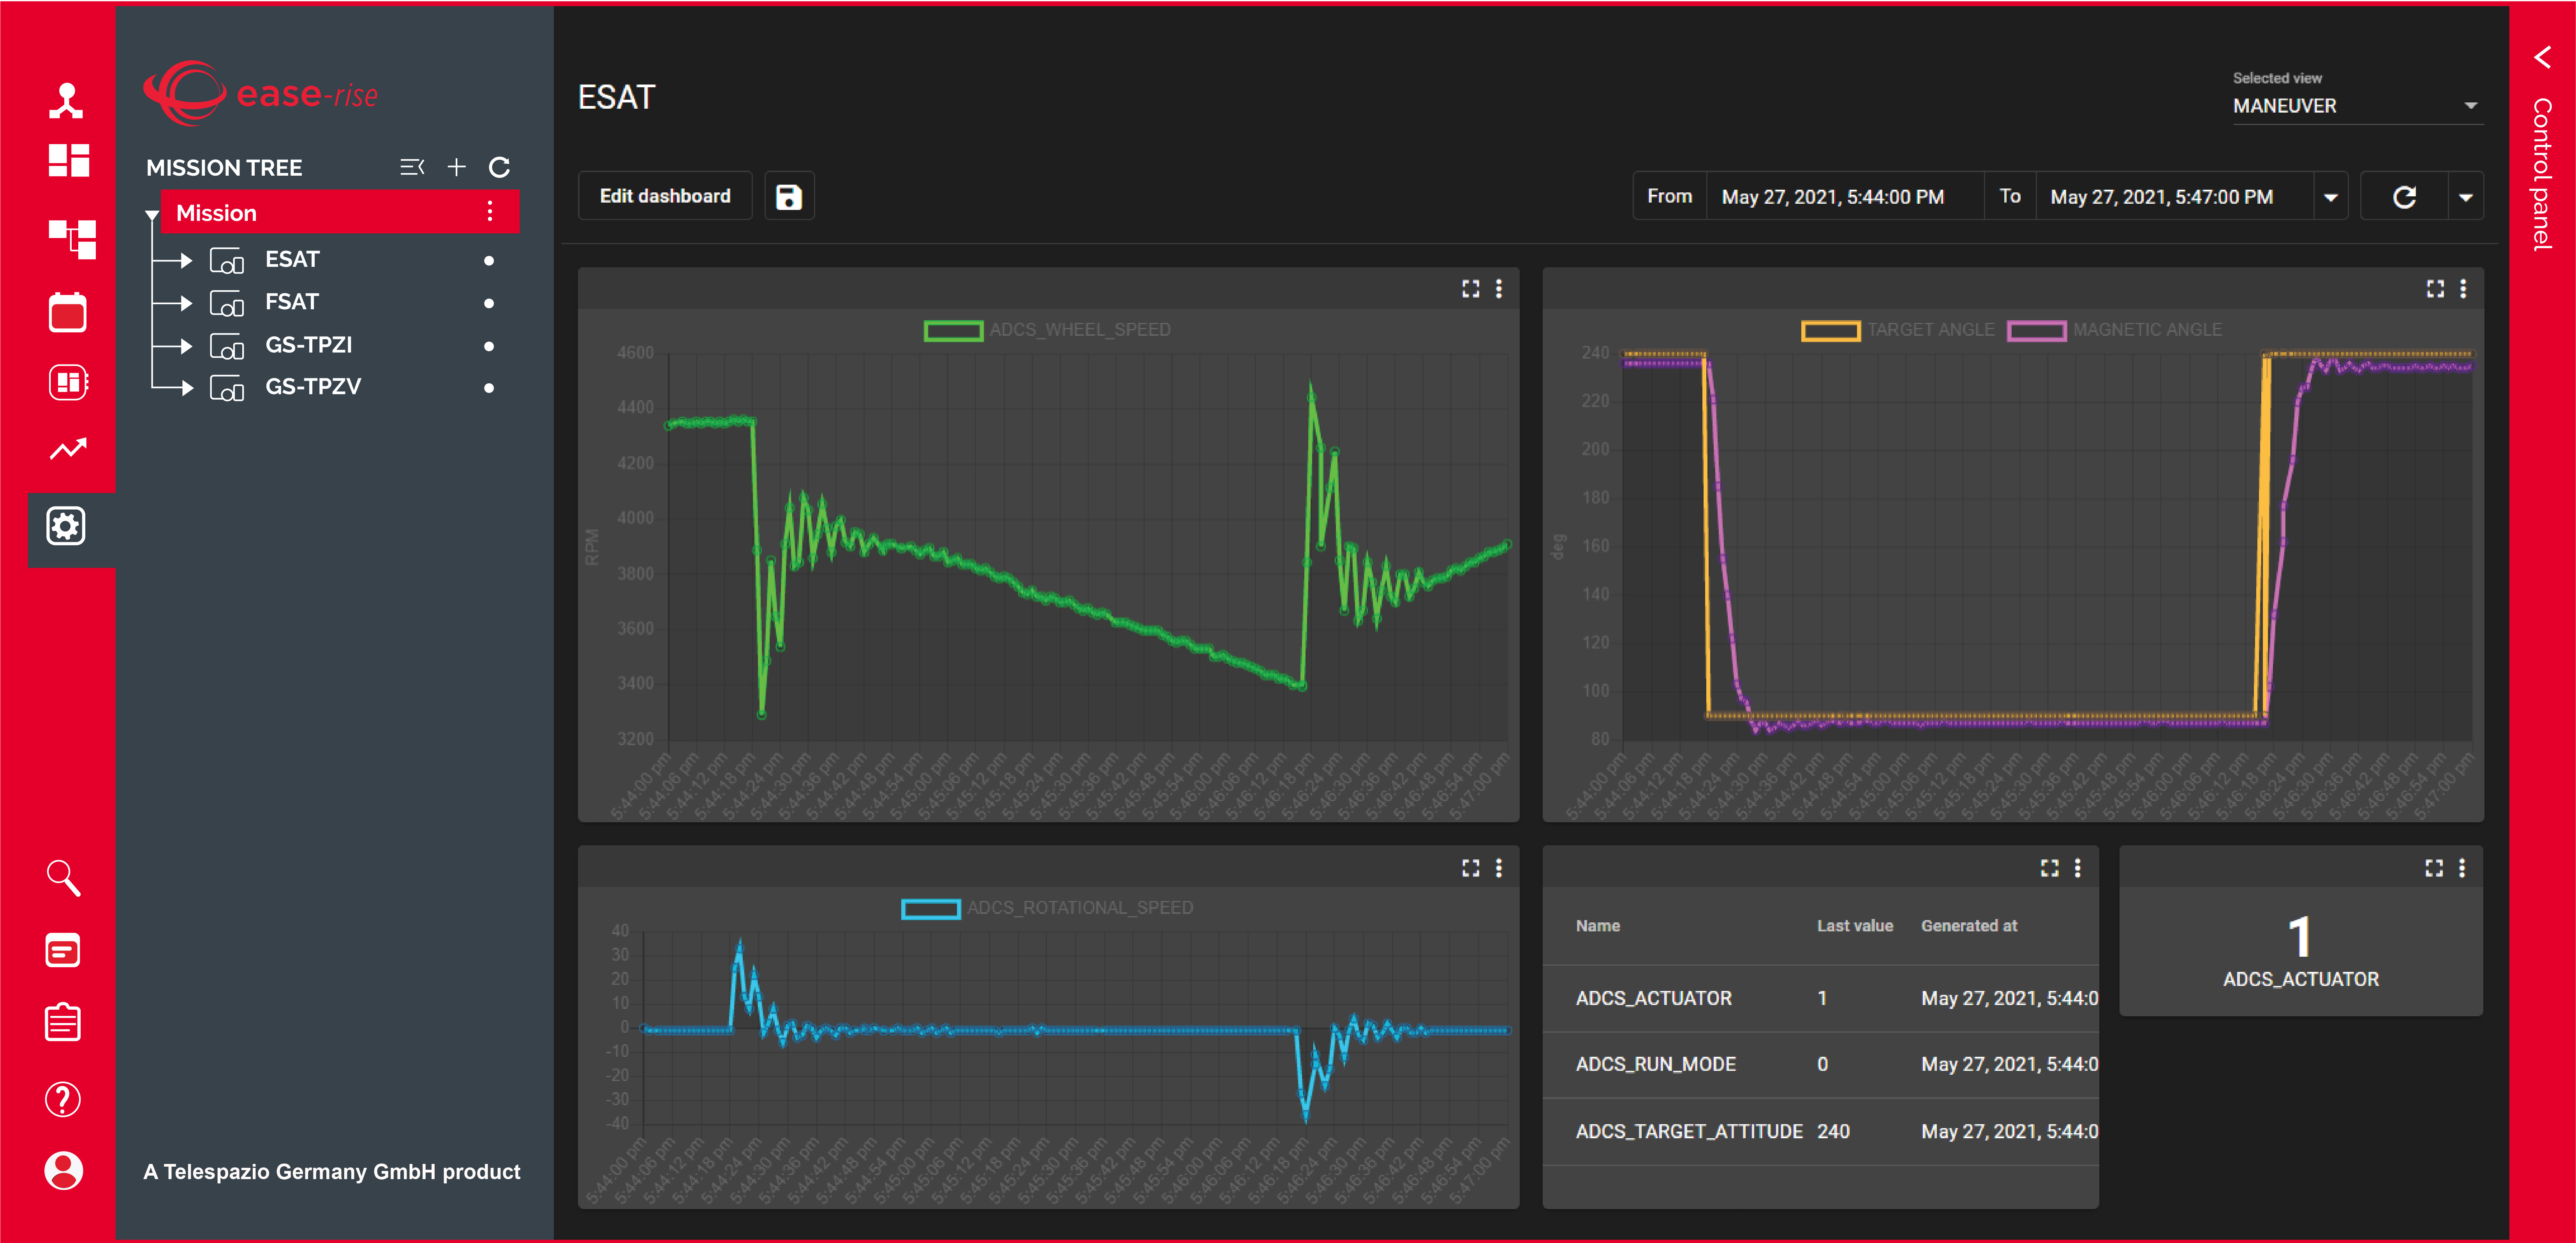
Task: Click FSAT status dot indicator
Action: (489, 303)
